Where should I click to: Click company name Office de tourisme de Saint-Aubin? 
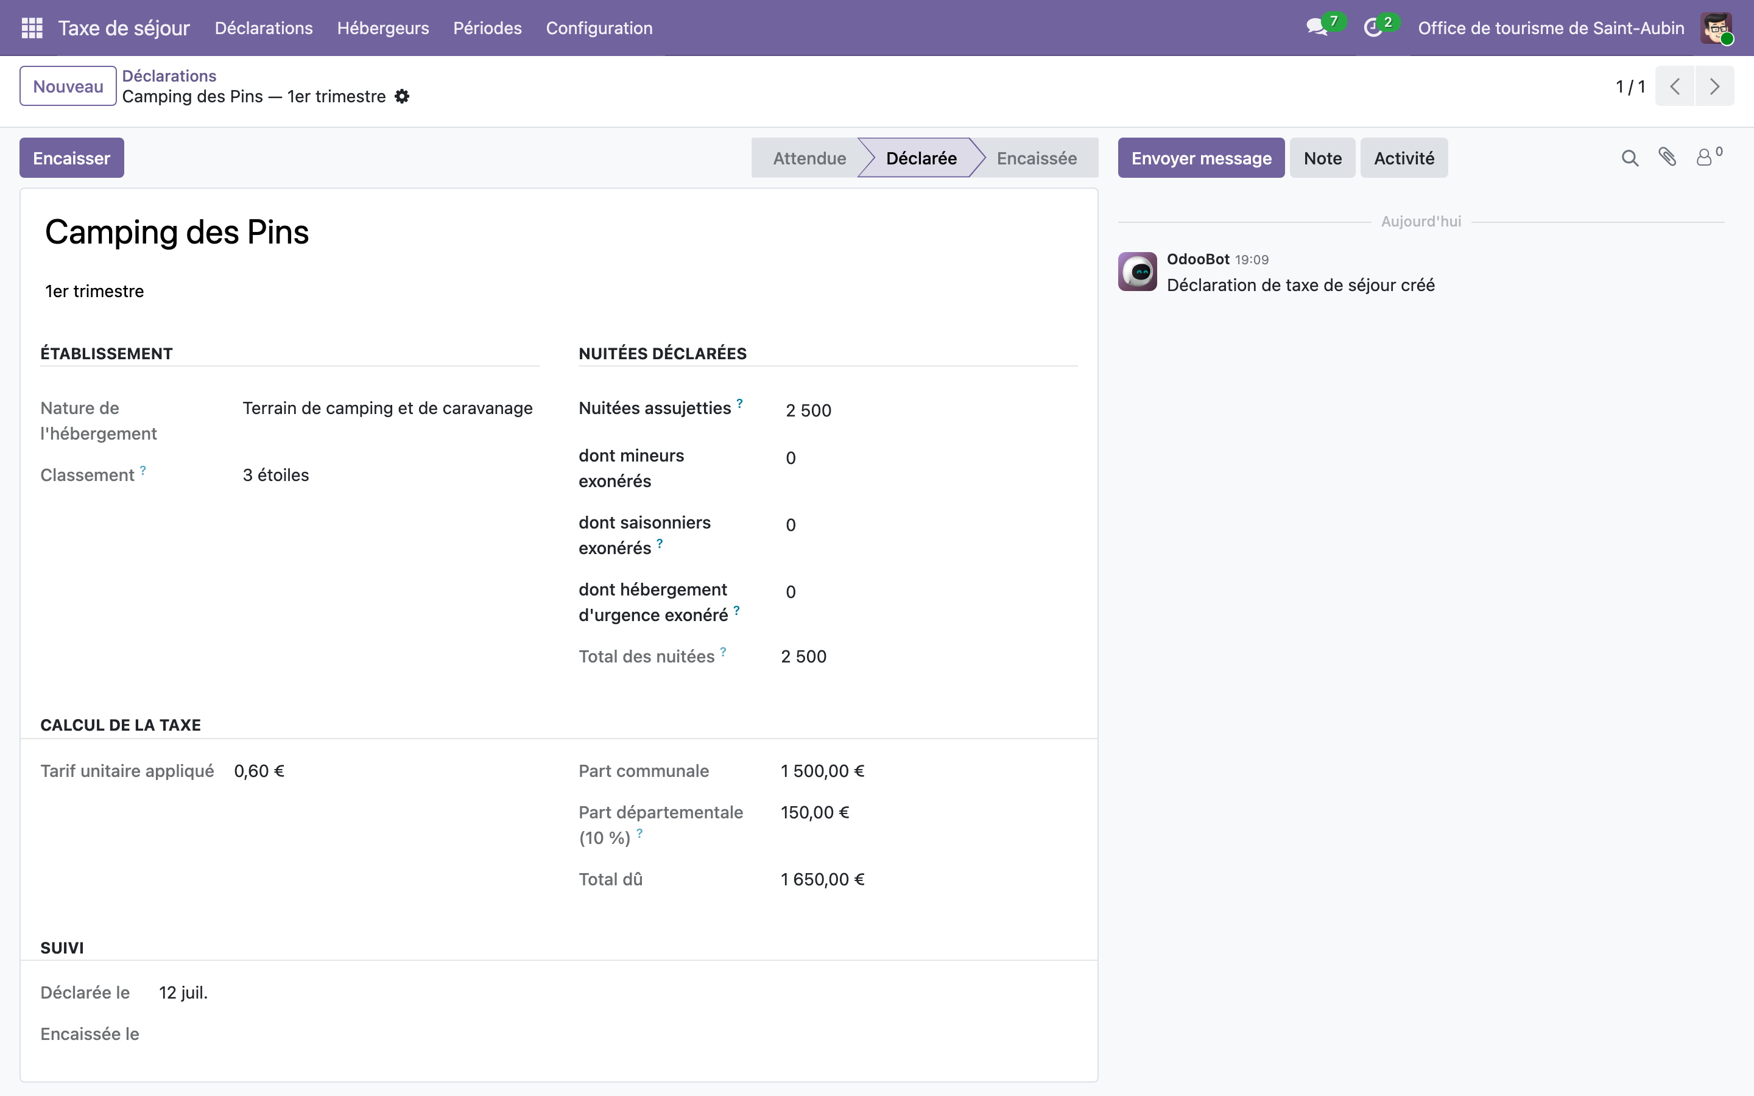pos(1551,28)
